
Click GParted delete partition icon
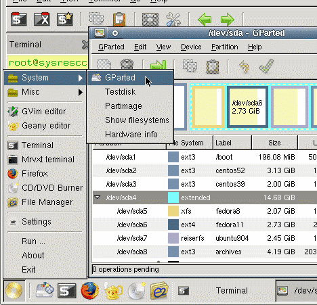127,64
